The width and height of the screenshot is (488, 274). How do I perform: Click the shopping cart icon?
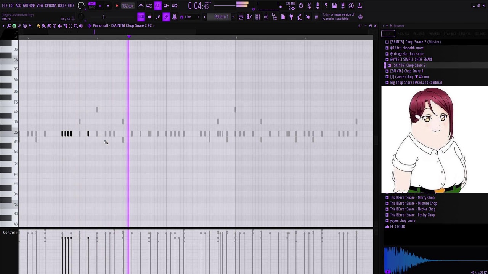(x=316, y=17)
